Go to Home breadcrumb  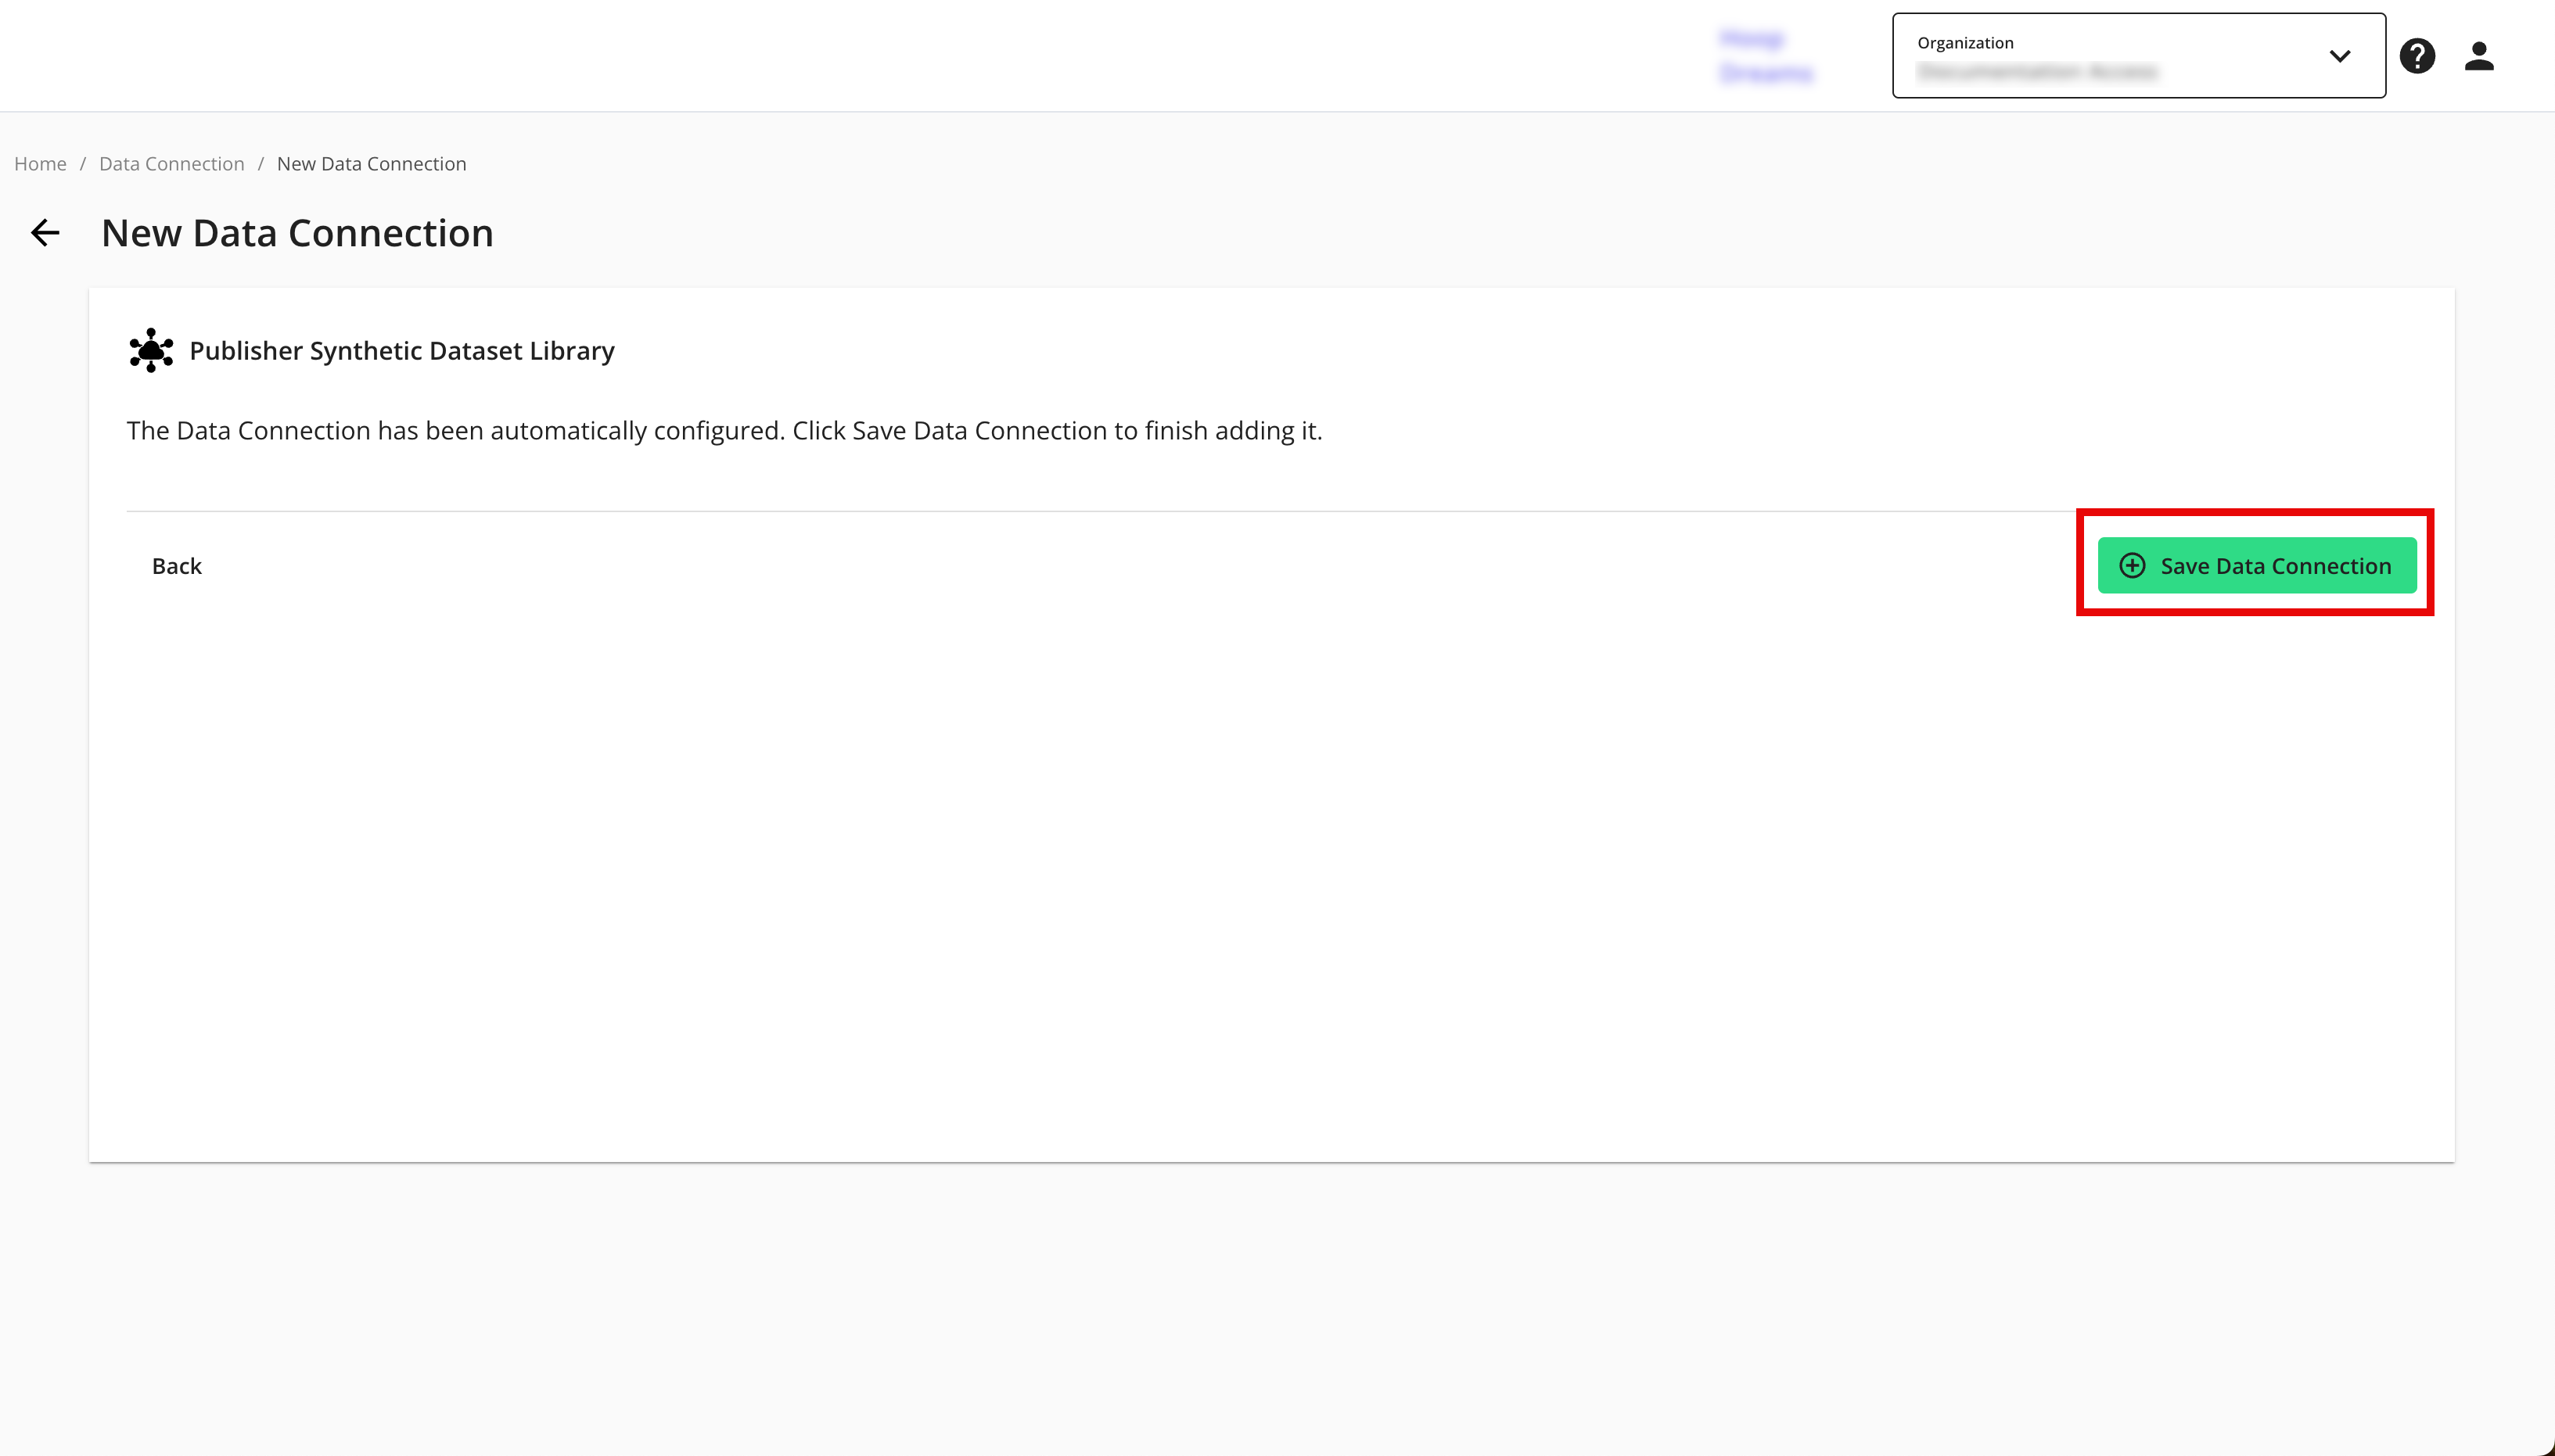(x=40, y=164)
